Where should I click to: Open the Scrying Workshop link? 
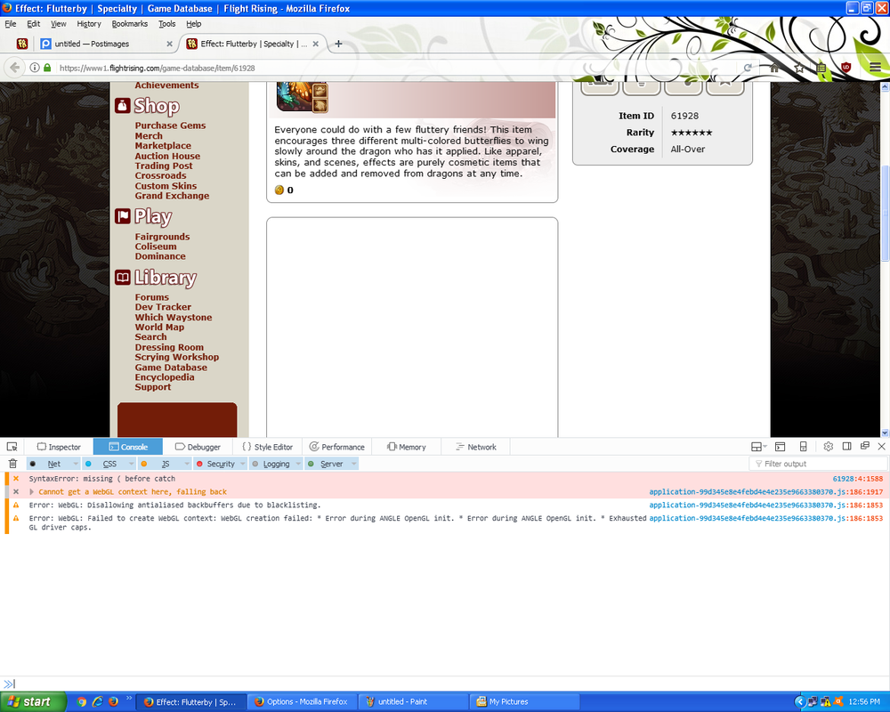tap(176, 357)
